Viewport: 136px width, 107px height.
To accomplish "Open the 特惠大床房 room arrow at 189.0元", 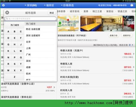I will tap(134, 54).
